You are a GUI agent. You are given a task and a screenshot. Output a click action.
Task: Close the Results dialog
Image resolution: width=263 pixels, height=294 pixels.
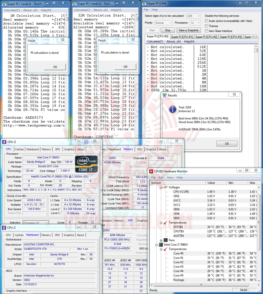[x=235, y=94]
